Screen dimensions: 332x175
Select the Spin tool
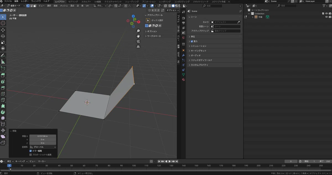3,112
